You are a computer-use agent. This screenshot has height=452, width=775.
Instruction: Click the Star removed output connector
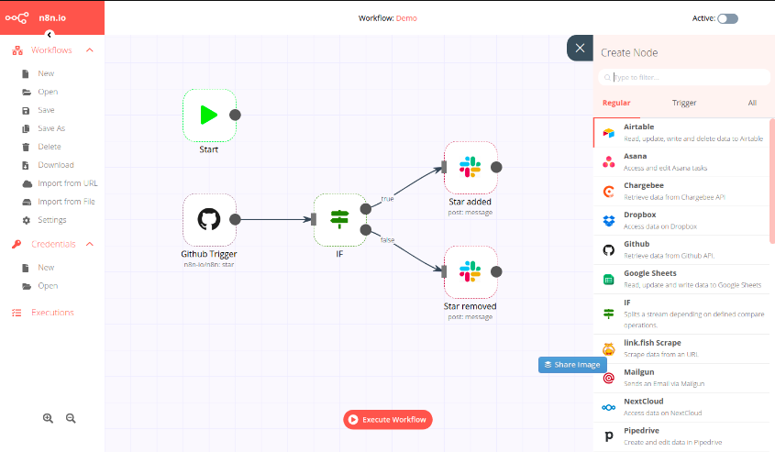(496, 271)
